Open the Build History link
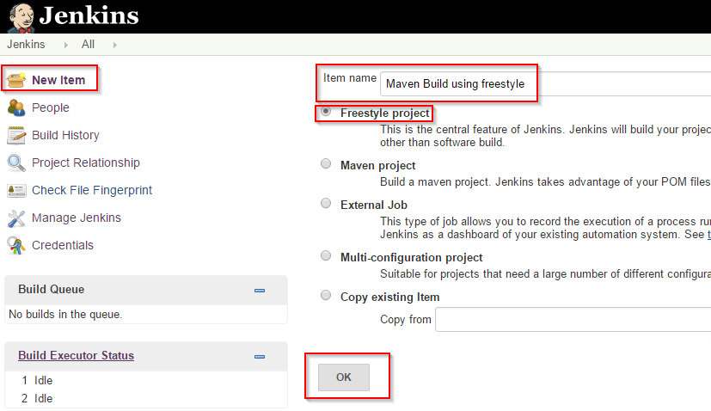The height and width of the screenshot is (411, 711). click(65, 135)
